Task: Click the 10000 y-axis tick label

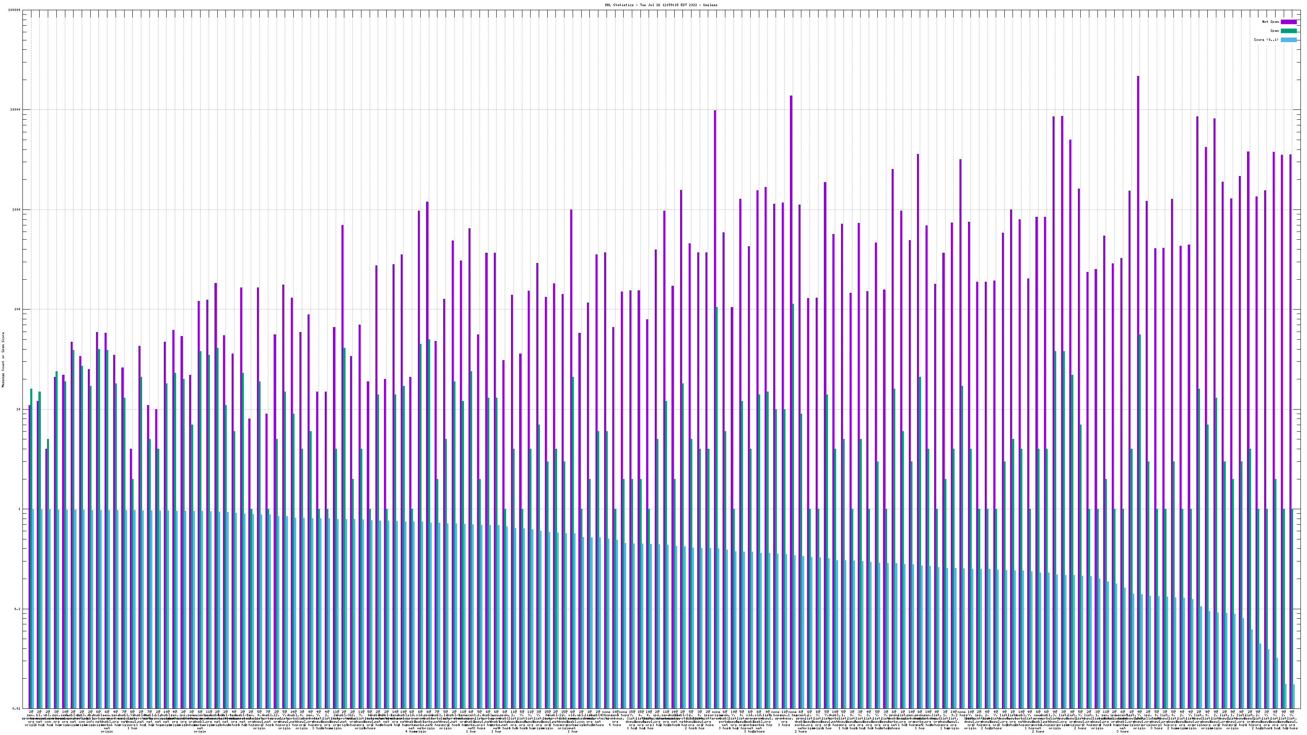Action: coord(16,110)
